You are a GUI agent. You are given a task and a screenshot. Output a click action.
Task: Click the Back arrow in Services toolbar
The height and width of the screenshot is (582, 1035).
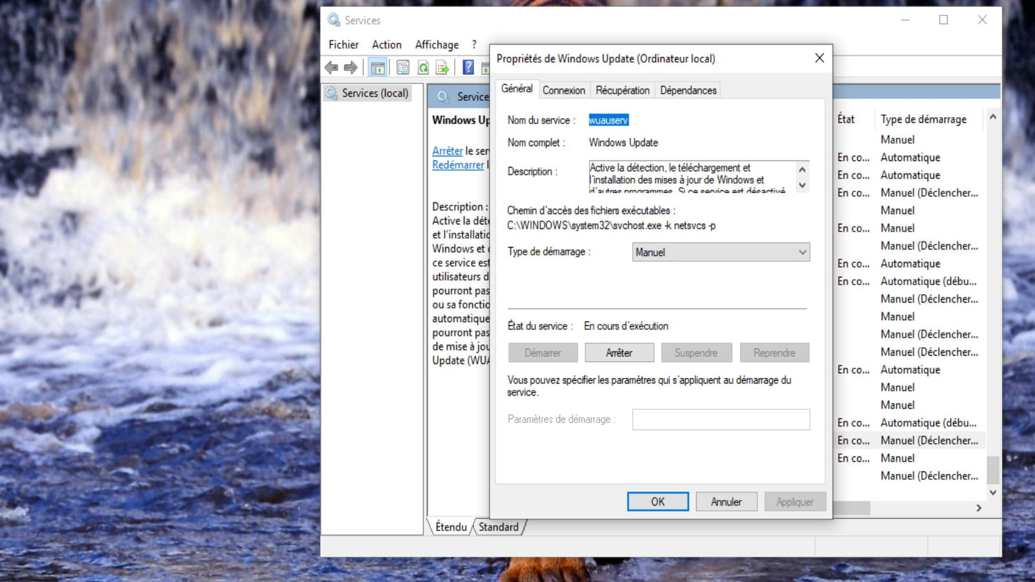[x=331, y=67]
